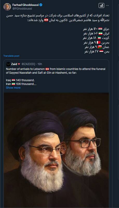Click the Iran flag beside 106 thousand

click(x=14, y=84)
